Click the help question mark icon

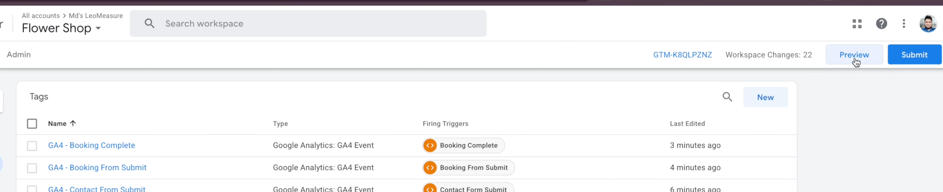[881, 24]
